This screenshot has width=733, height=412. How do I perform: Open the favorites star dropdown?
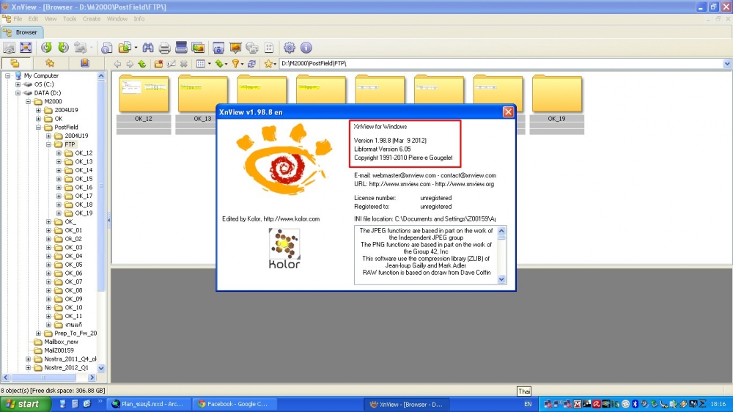[x=275, y=64]
